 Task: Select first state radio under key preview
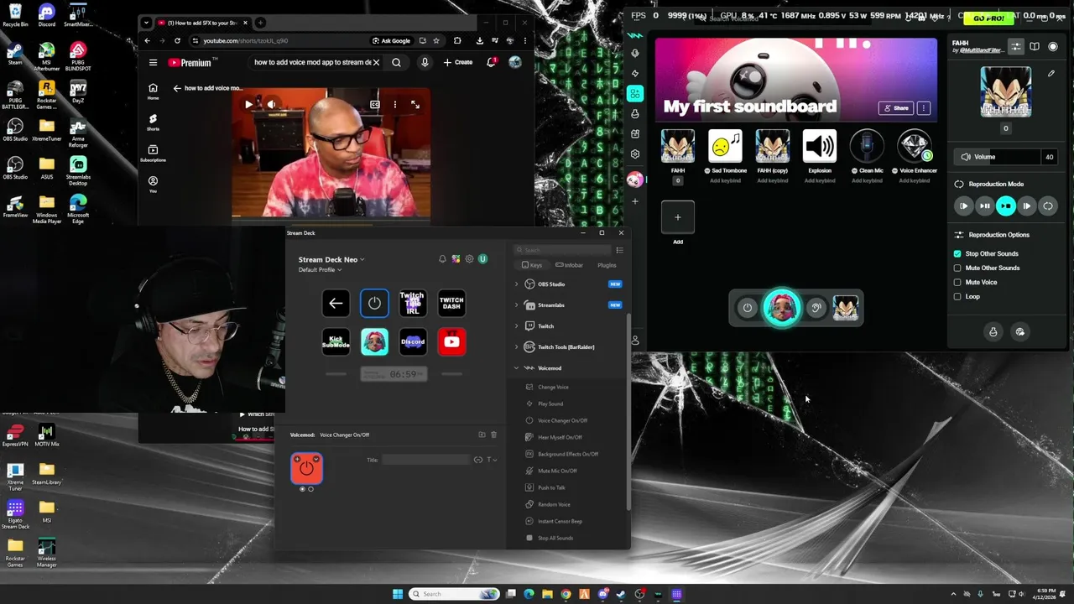(303, 489)
